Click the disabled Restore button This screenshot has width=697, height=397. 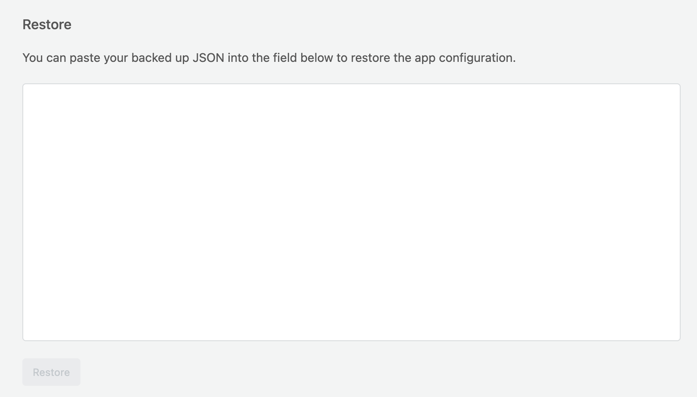click(51, 372)
